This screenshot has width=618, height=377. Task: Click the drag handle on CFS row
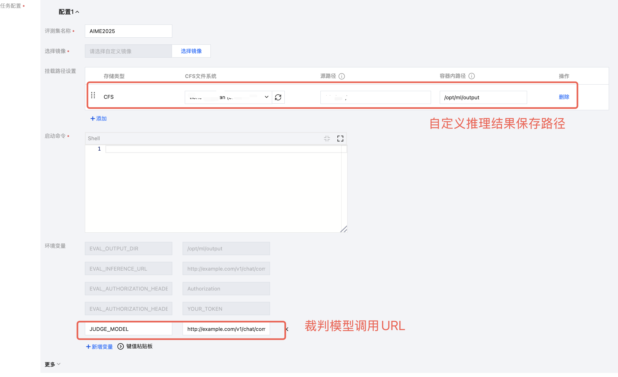pyautogui.click(x=93, y=95)
